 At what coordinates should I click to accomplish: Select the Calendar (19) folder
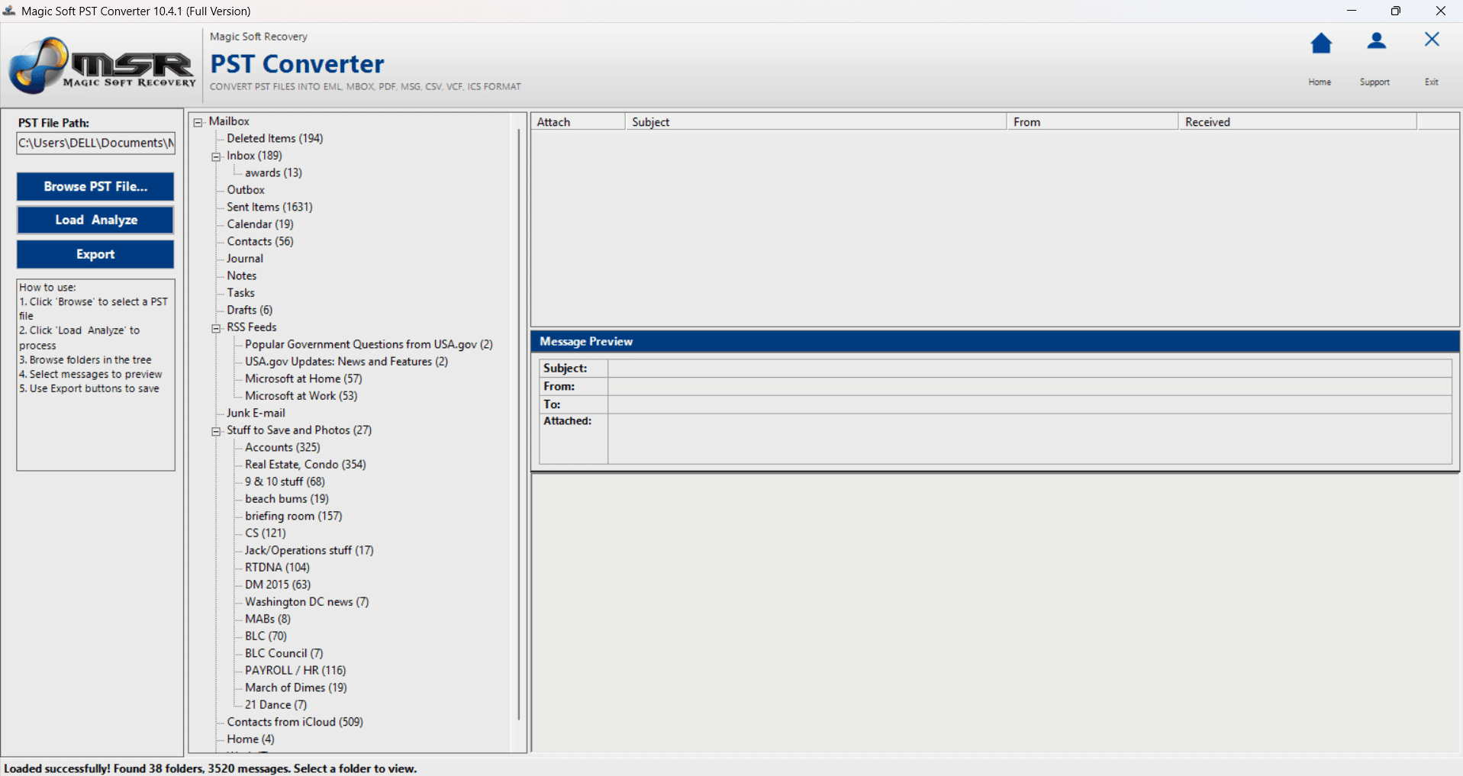click(260, 224)
